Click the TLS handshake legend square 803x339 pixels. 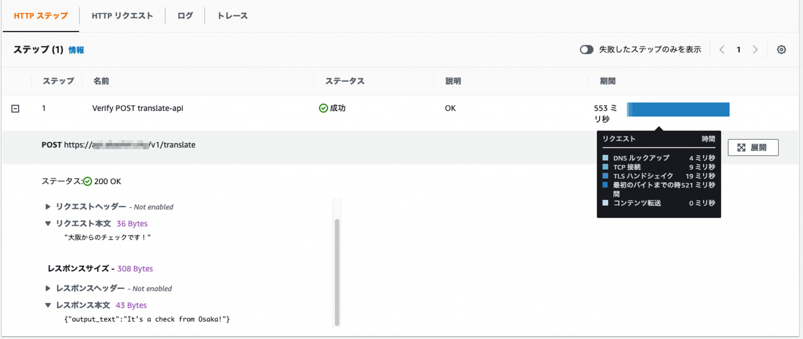pyautogui.click(x=605, y=176)
